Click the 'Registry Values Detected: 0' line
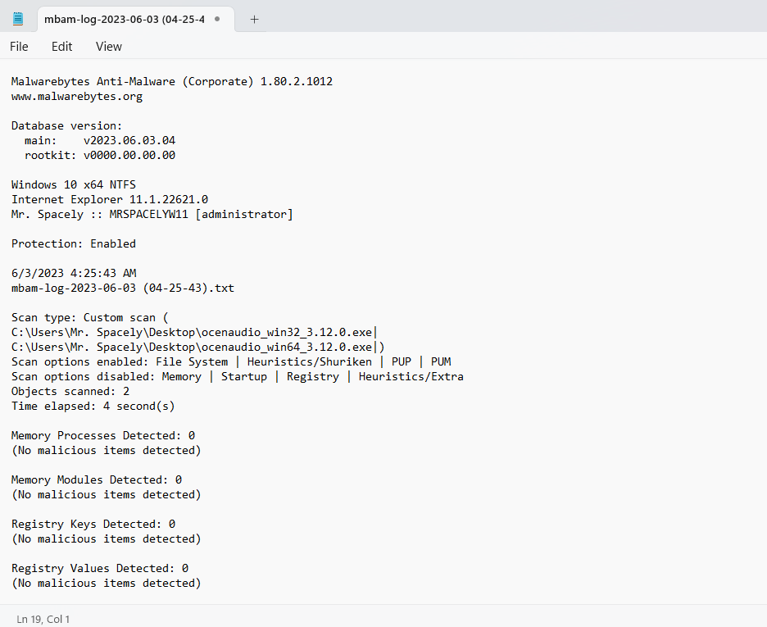The height and width of the screenshot is (627, 767). (100, 568)
